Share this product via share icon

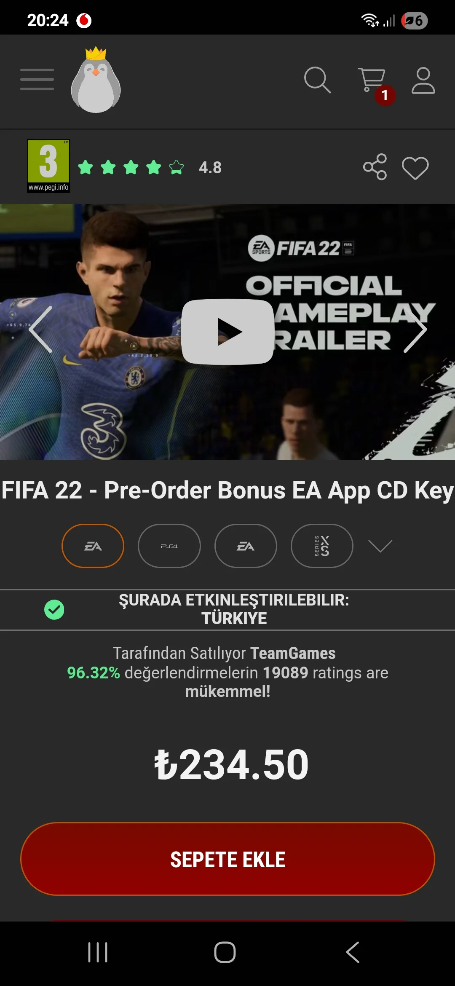(375, 167)
